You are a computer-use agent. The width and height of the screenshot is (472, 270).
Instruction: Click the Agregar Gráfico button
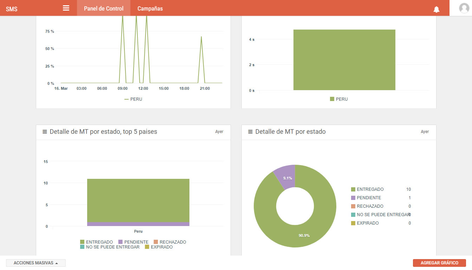pyautogui.click(x=439, y=263)
